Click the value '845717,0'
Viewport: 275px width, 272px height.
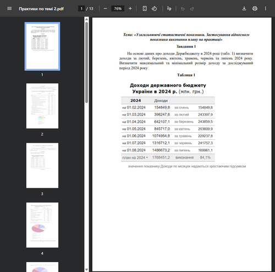coord(162,129)
